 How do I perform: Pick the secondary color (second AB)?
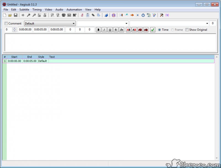coord(134,30)
